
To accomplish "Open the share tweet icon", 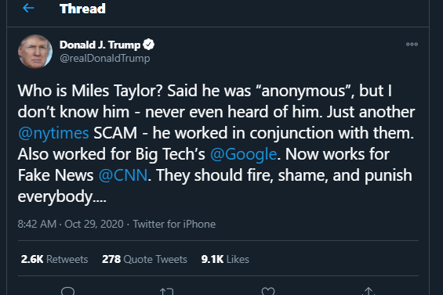I will 369,291.
